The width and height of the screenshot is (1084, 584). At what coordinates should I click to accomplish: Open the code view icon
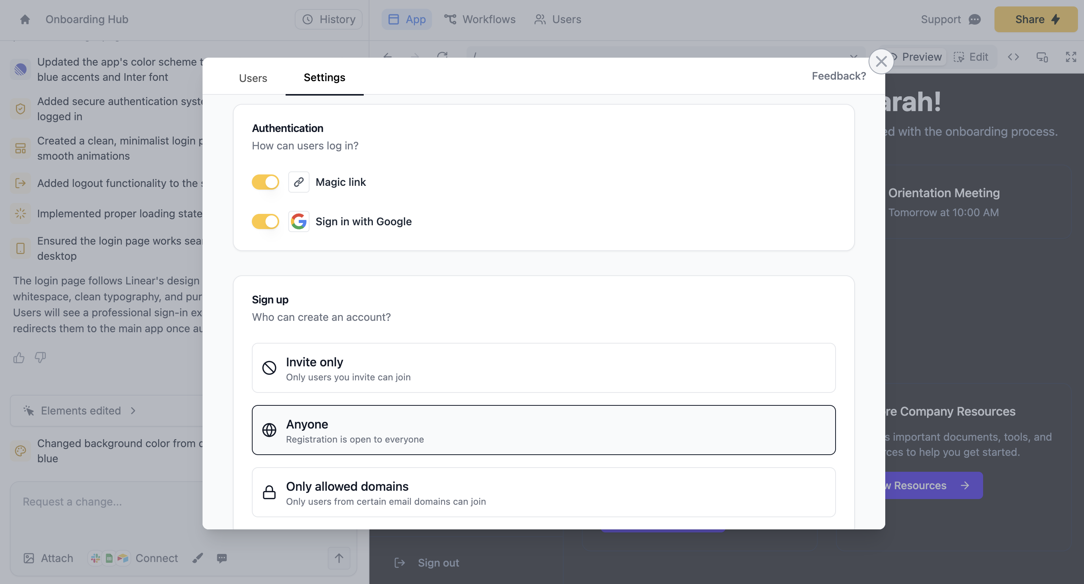[1014, 57]
